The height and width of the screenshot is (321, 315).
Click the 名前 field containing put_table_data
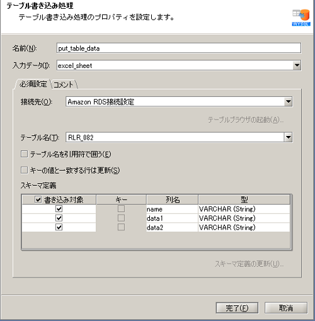179,48
